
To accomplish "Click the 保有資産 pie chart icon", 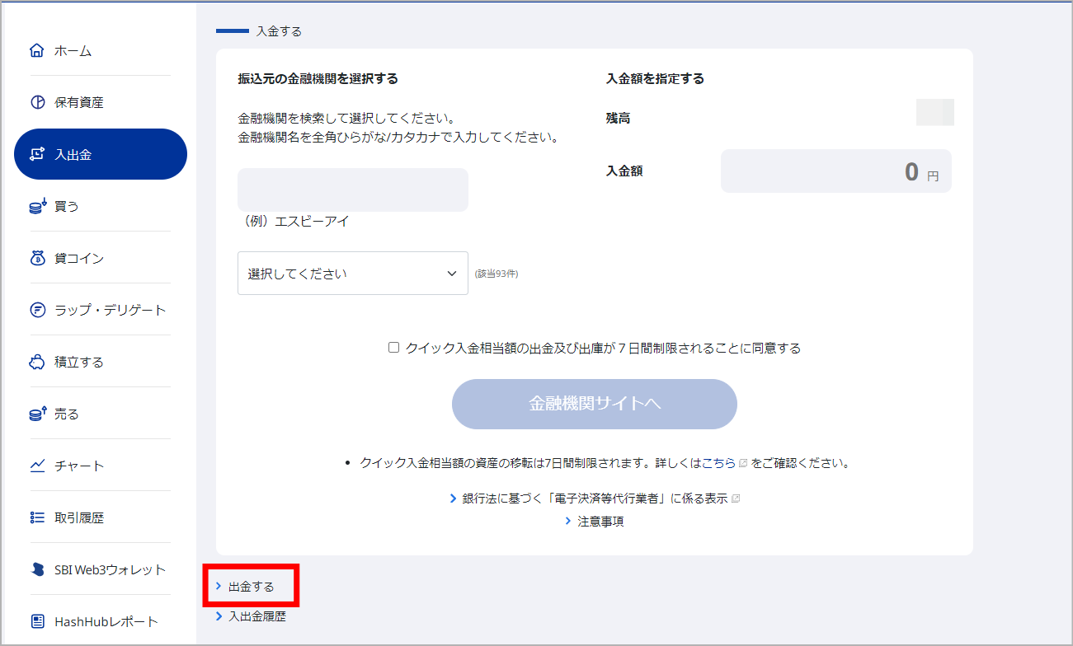I will click(x=36, y=102).
